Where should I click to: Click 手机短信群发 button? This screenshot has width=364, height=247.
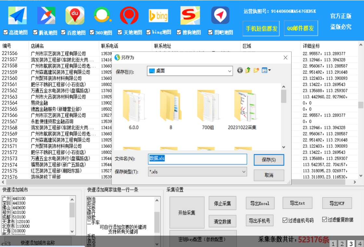point(261,28)
